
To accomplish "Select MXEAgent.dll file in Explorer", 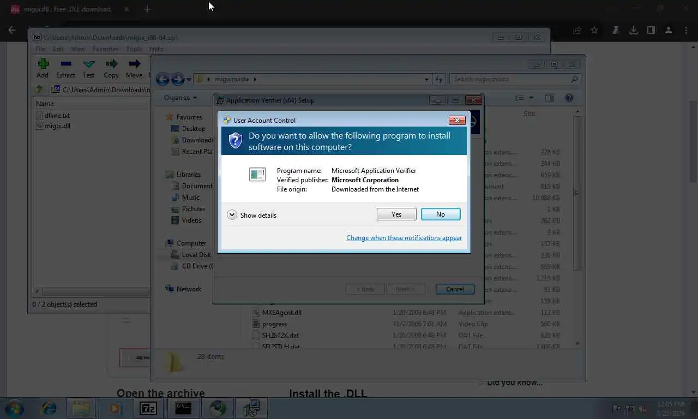I will point(282,313).
